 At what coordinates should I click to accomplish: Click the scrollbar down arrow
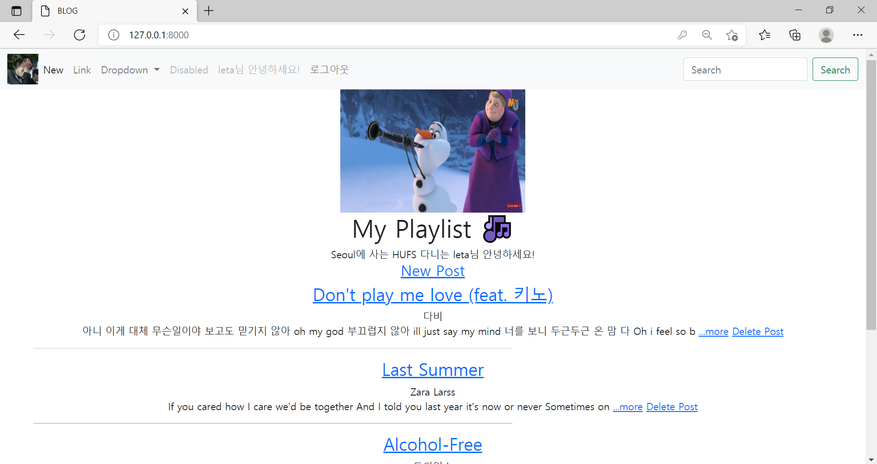click(871, 459)
